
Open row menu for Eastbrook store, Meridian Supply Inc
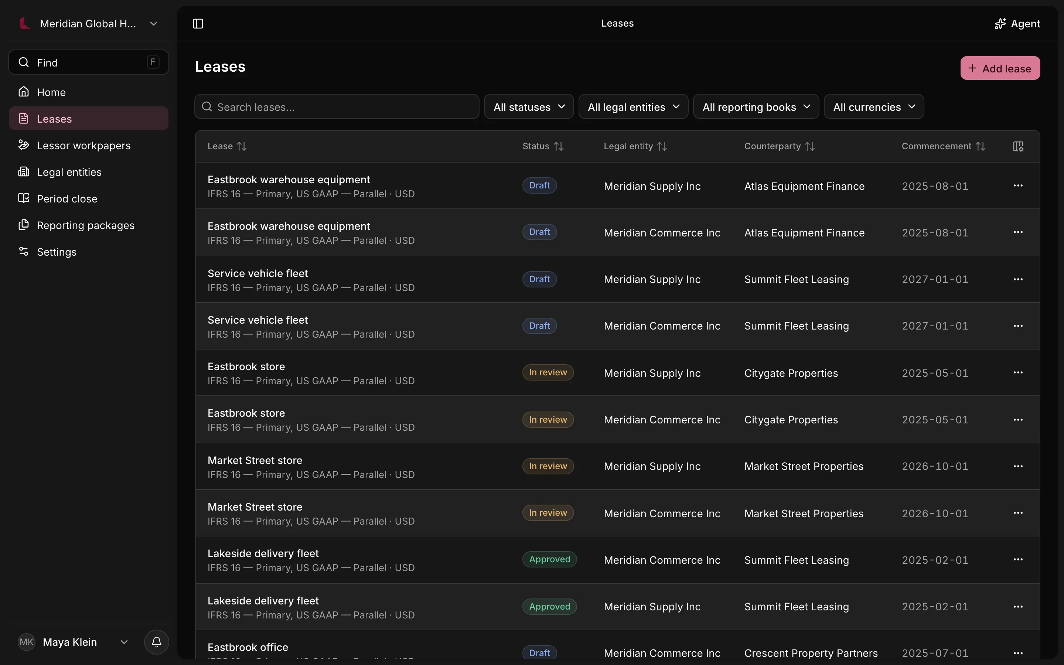coord(1018,372)
